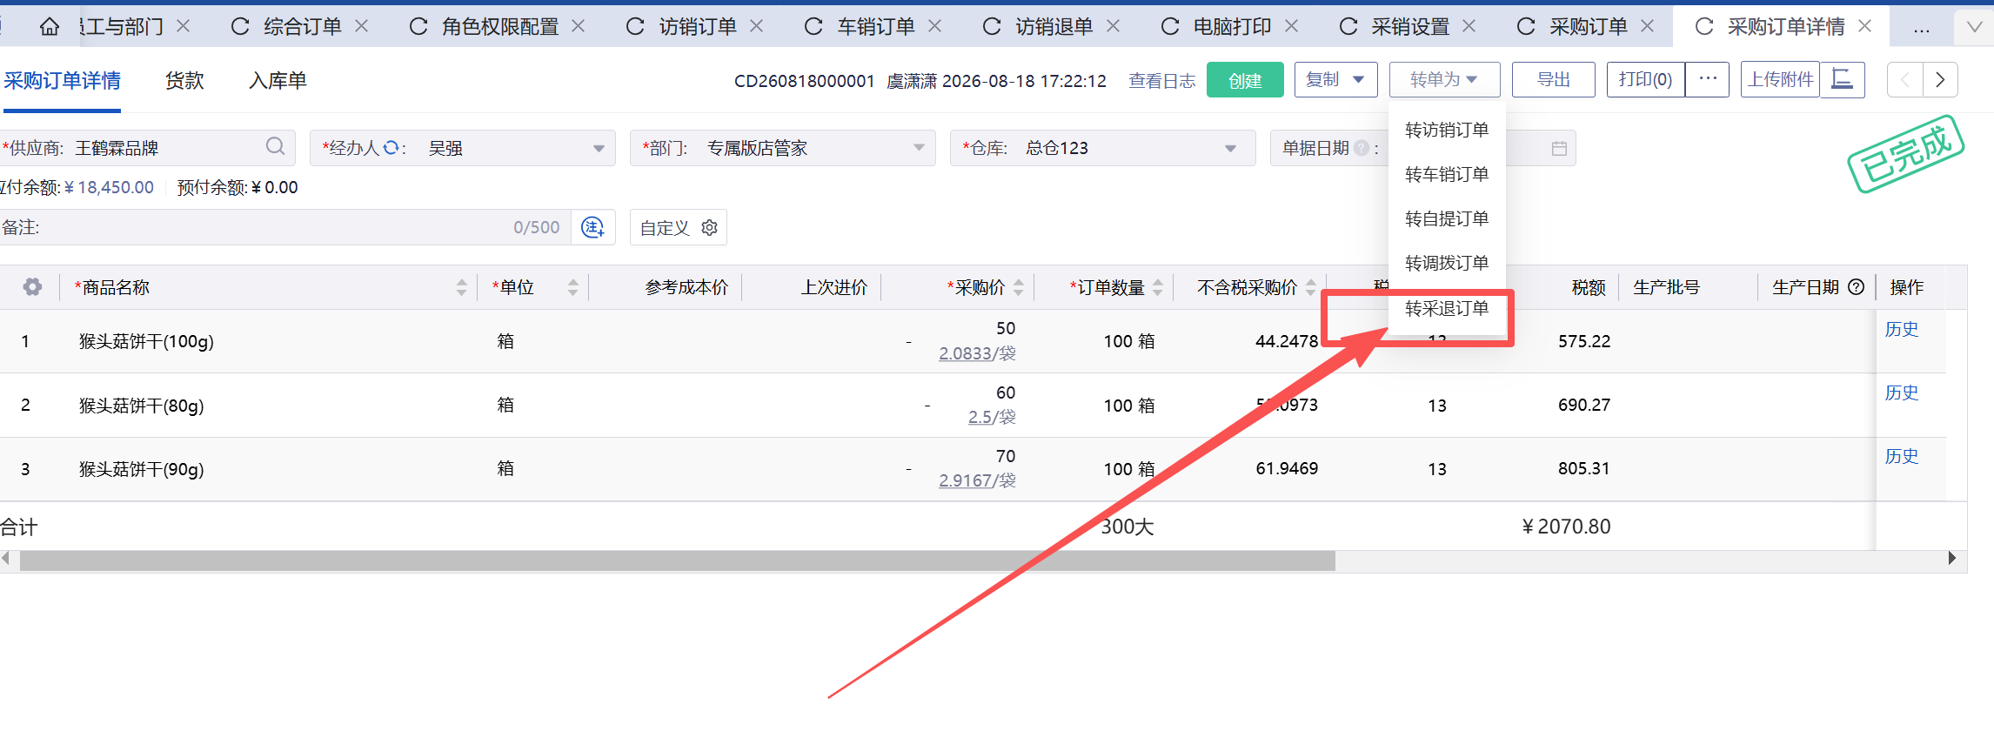This screenshot has width=1994, height=738.
Task: Click the supplier search magnifier icon
Action: point(275,147)
